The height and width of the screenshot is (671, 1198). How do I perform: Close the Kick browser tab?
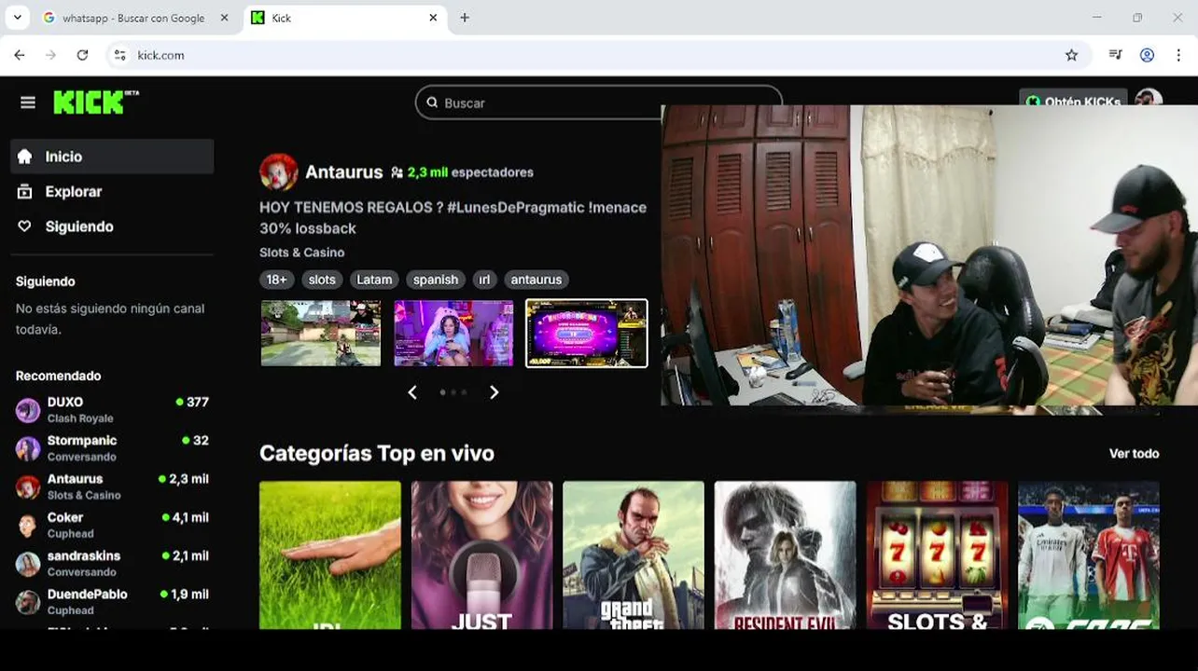pos(433,18)
